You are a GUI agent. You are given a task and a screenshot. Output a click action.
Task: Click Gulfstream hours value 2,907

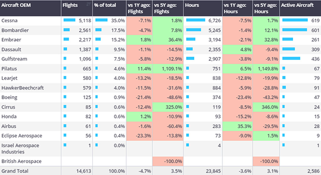215,59
